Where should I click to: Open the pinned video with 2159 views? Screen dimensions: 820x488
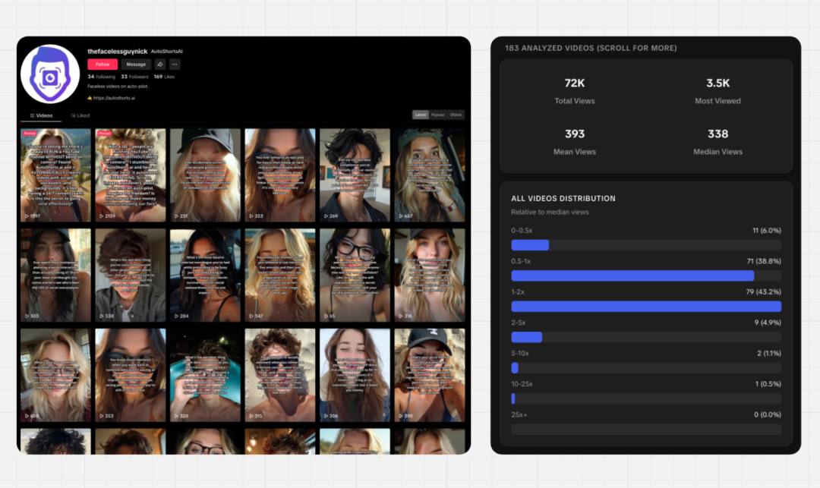click(x=131, y=175)
